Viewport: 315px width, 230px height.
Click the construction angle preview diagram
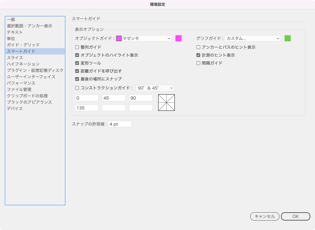point(166,103)
